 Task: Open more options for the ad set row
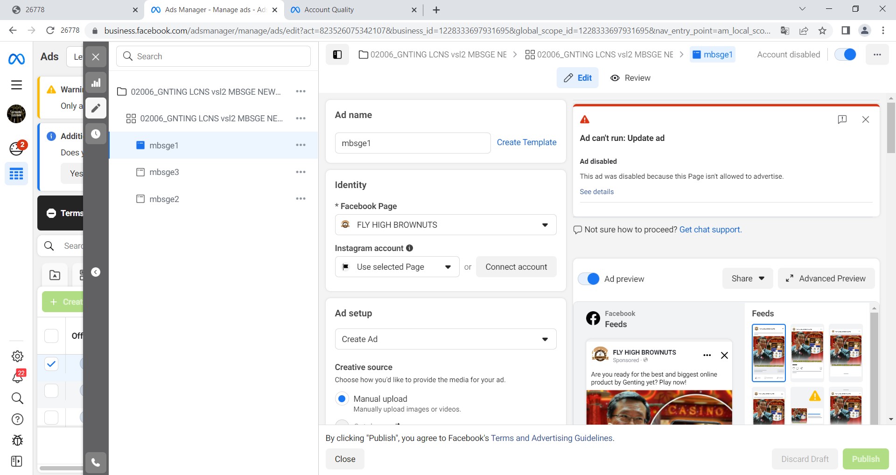pyautogui.click(x=301, y=119)
